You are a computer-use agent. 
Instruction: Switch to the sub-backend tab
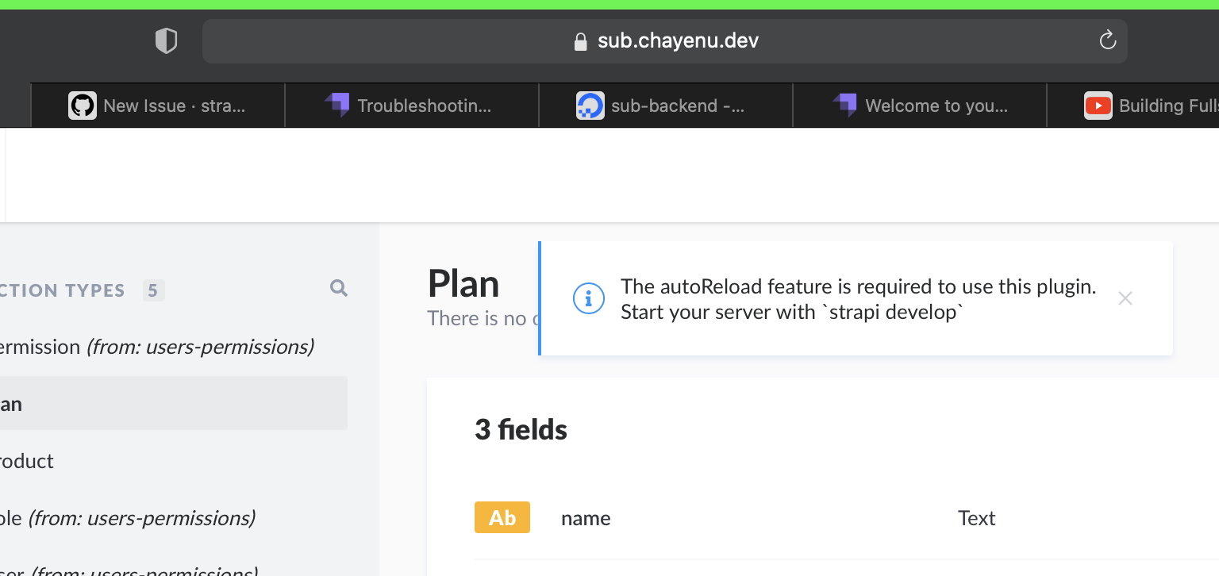click(x=665, y=105)
